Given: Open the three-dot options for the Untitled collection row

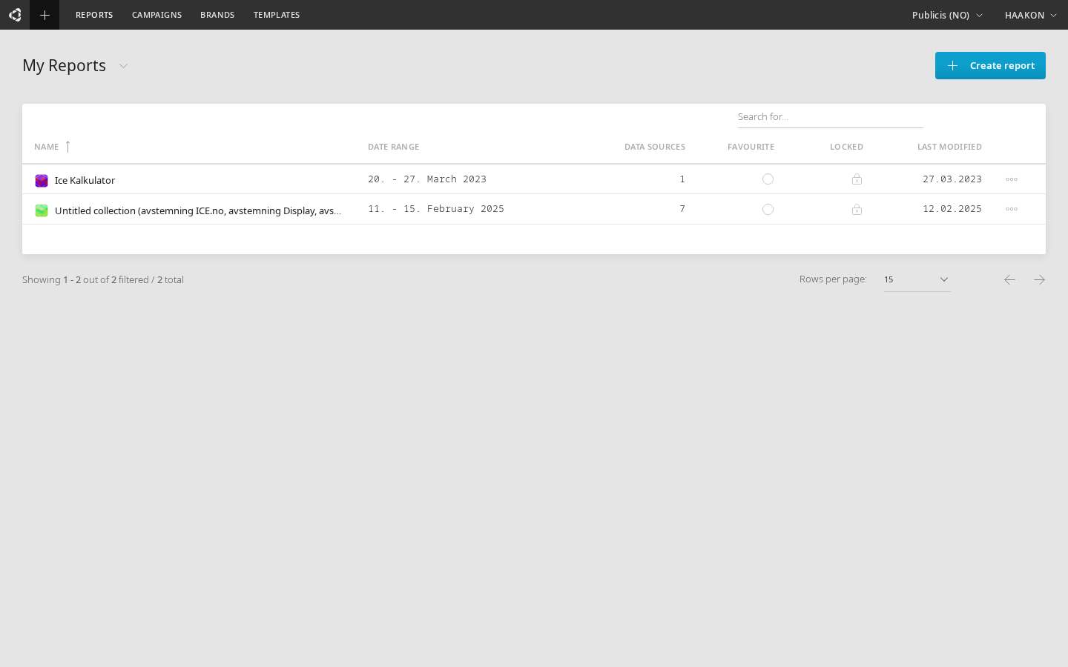Looking at the screenshot, I should pyautogui.click(x=1012, y=209).
